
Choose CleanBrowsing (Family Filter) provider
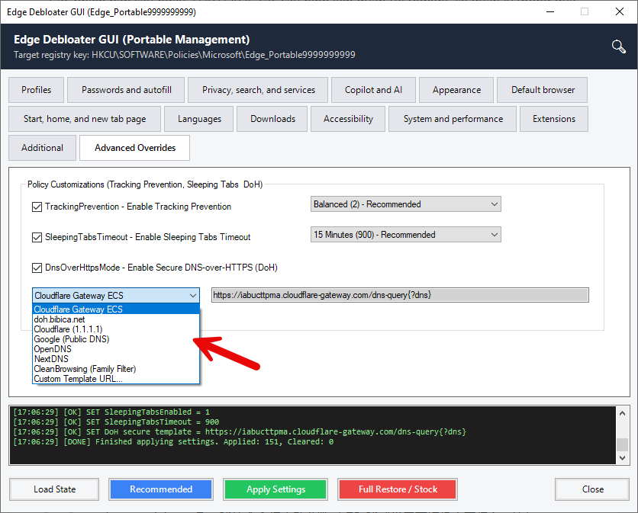(x=116, y=369)
